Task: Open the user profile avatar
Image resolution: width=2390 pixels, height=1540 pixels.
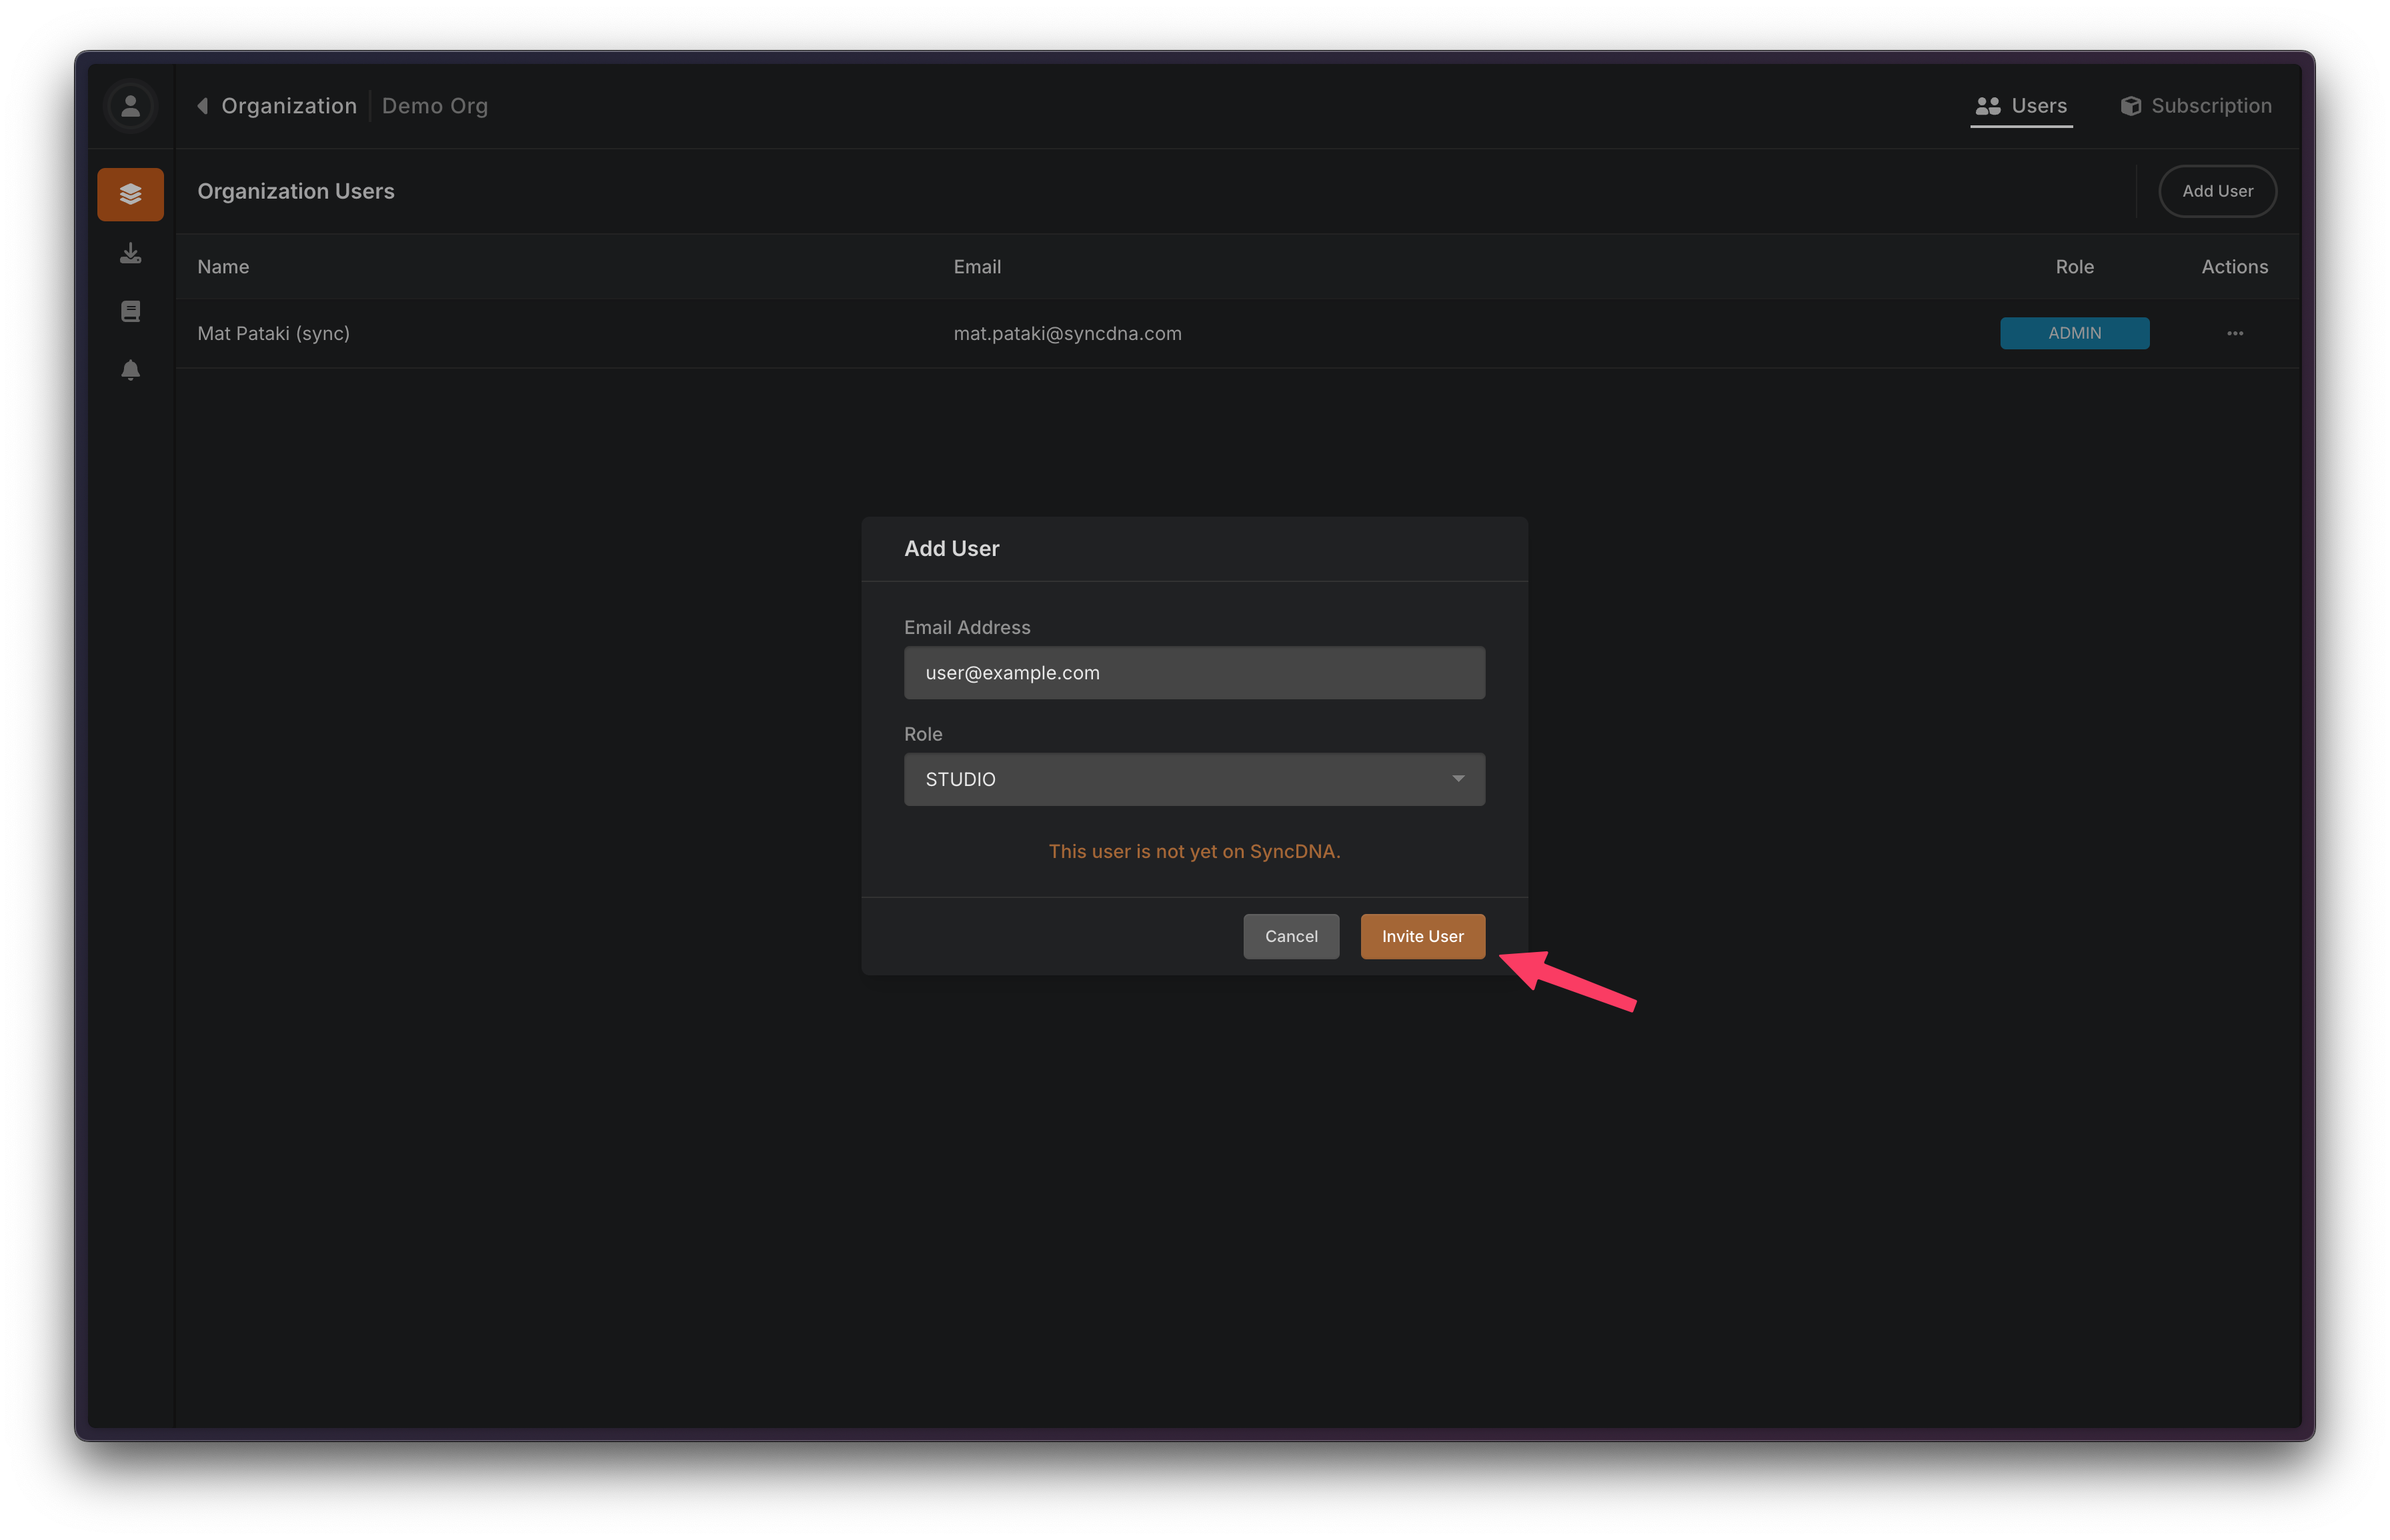Action: pos(130,106)
